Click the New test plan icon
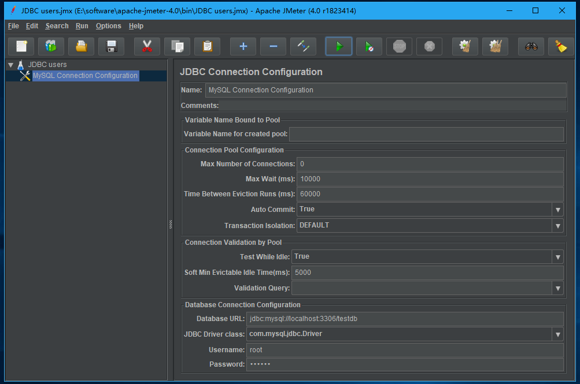The height and width of the screenshot is (384, 580). (x=21, y=46)
